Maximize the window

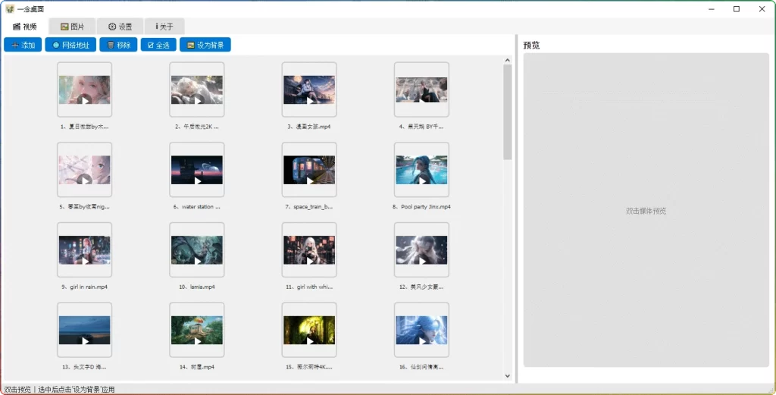coord(737,9)
